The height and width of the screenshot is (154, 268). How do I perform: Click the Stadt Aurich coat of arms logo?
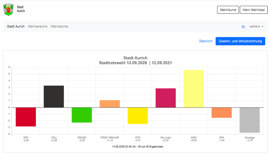click(x=8, y=10)
